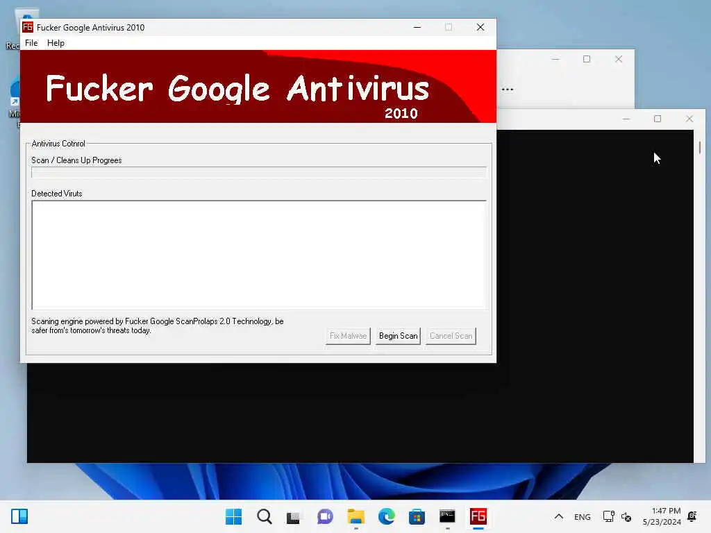Image resolution: width=711 pixels, height=533 pixels.
Task: Click the red antivirus banner image
Action: tap(258, 86)
